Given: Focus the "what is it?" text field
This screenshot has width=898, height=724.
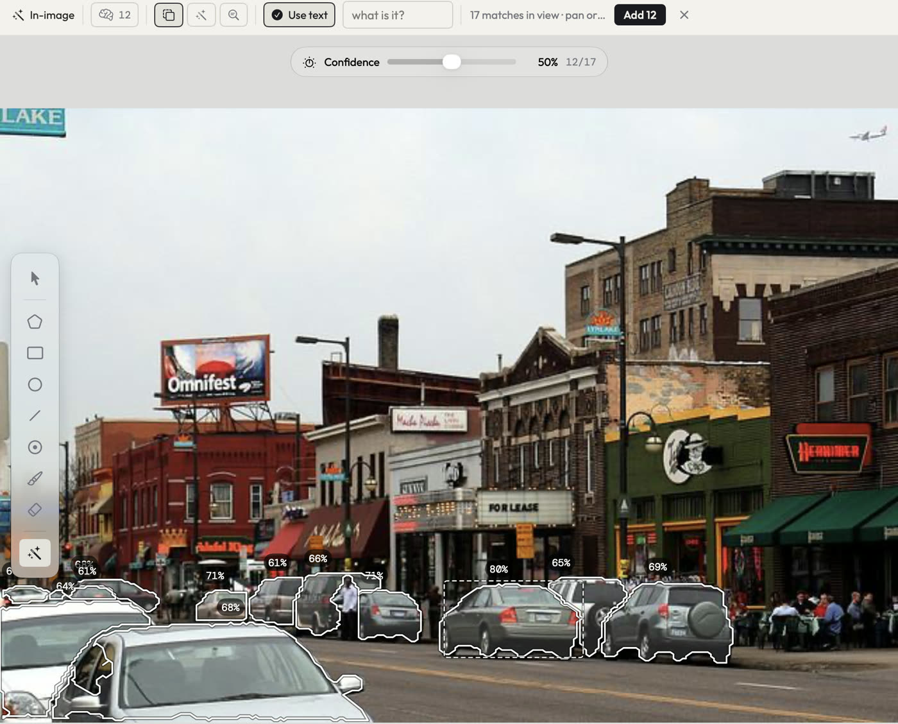Looking at the screenshot, I should [x=398, y=15].
